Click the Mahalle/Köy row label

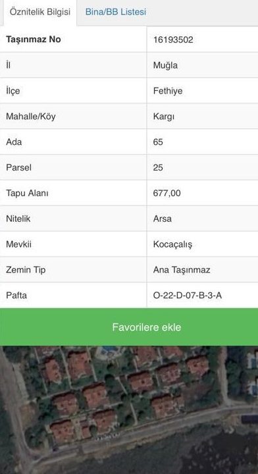(31, 117)
